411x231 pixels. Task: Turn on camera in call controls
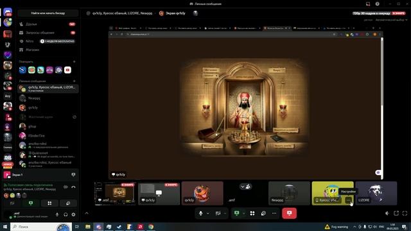click(x=218, y=213)
